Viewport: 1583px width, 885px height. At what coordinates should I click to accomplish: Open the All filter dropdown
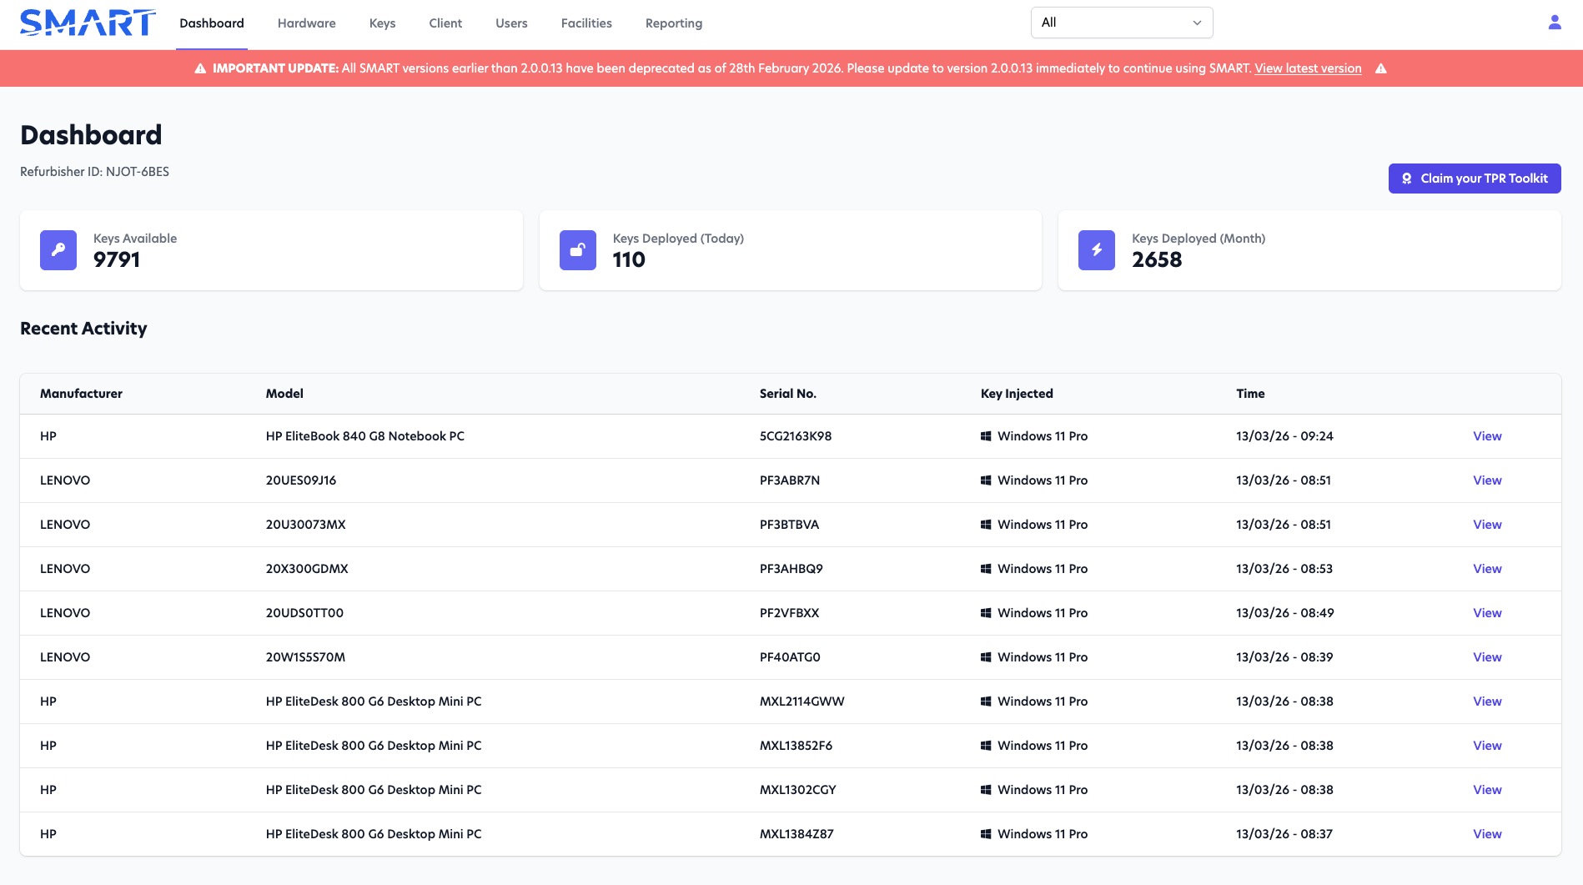pos(1121,23)
